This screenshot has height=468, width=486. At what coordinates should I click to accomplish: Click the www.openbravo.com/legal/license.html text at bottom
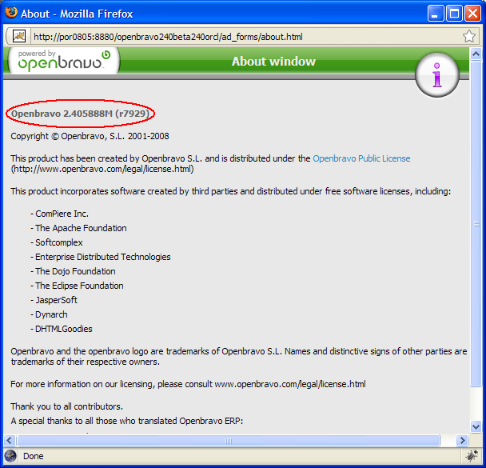[x=290, y=384]
